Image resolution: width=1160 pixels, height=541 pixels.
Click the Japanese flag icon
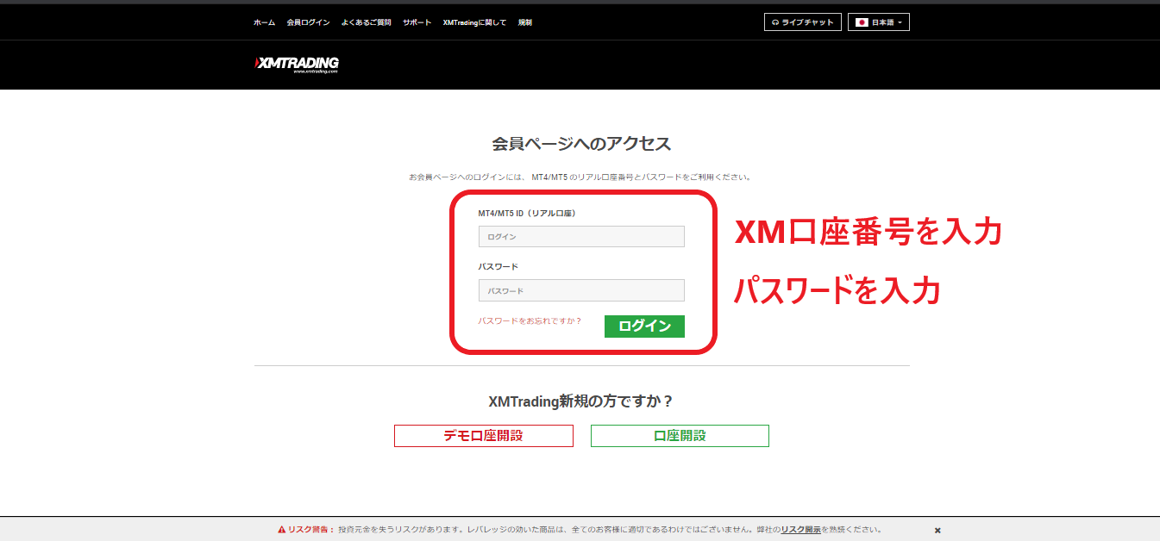click(861, 22)
